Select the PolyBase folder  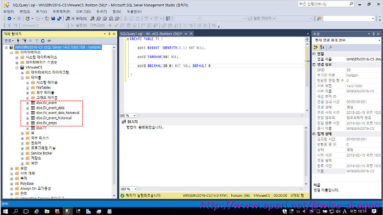[27, 183]
